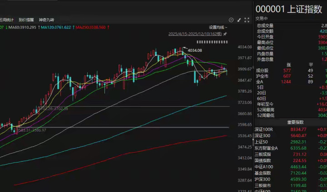327x192 pixels.
Task: Click the date range 2025/4/15-2025/12/10 link
Action: [195, 34]
